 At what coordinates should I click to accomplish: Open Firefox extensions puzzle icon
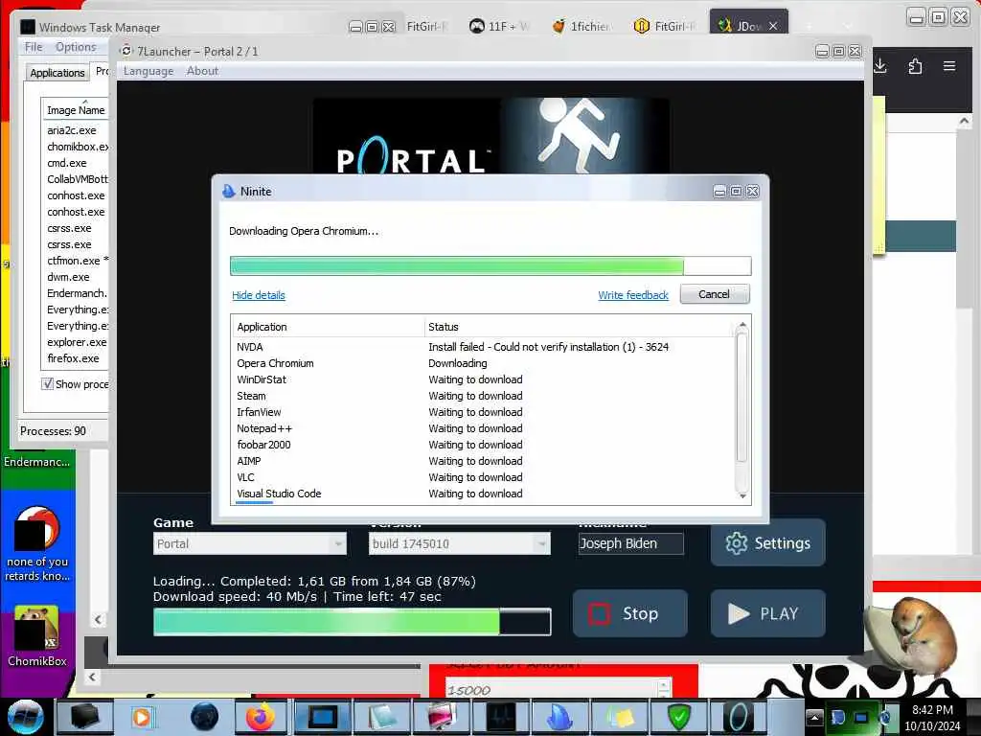[915, 66]
